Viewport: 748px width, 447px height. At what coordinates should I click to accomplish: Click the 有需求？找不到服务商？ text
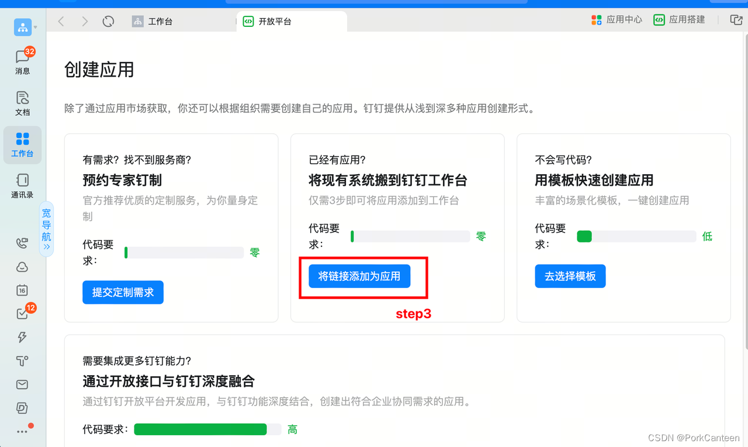137,160
